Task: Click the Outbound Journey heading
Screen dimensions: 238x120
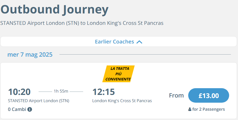Action: click(x=54, y=9)
